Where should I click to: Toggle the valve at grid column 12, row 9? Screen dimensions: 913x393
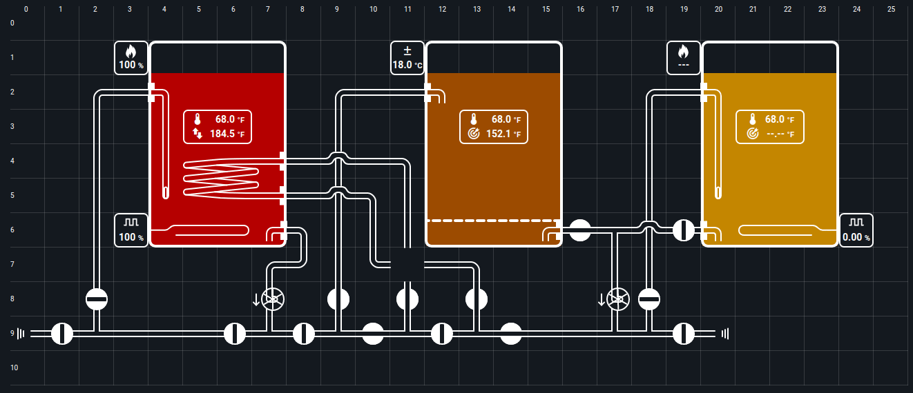(x=442, y=334)
